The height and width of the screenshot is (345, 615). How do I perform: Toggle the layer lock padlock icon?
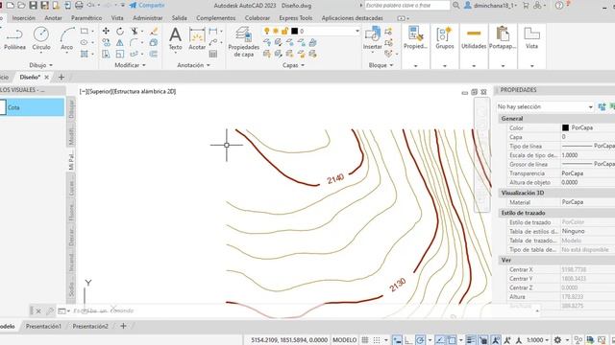(x=285, y=31)
